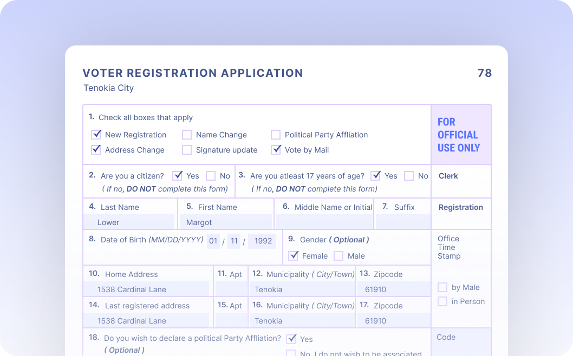This screenshot has width=573, height=356.
Task: Check the Name Change box
Action: (x=187, y=135)
